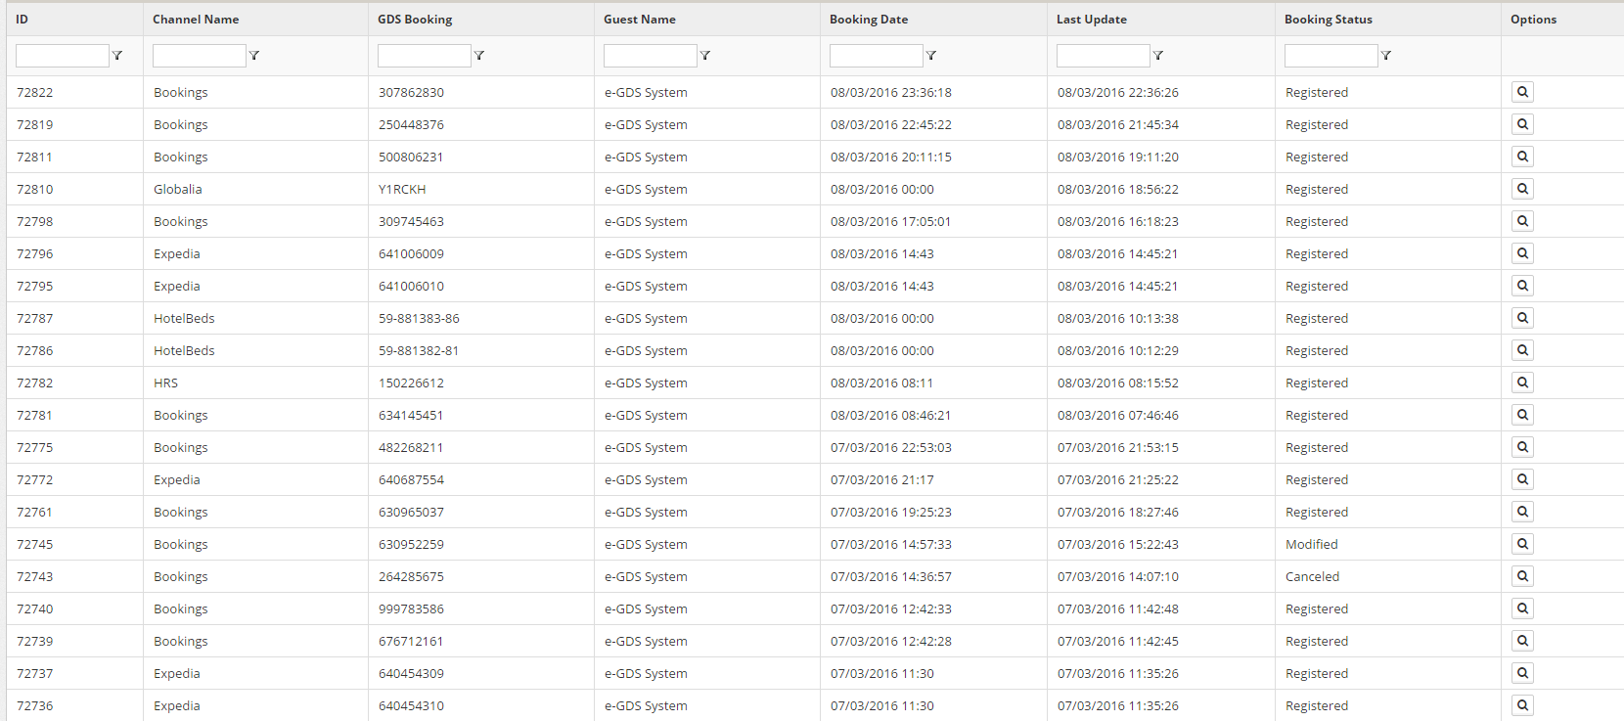Select booking date 08/03/2016 08:11
Image resolution: width=1624 pixels, height=721 pixels.
[x=881, y=383]
